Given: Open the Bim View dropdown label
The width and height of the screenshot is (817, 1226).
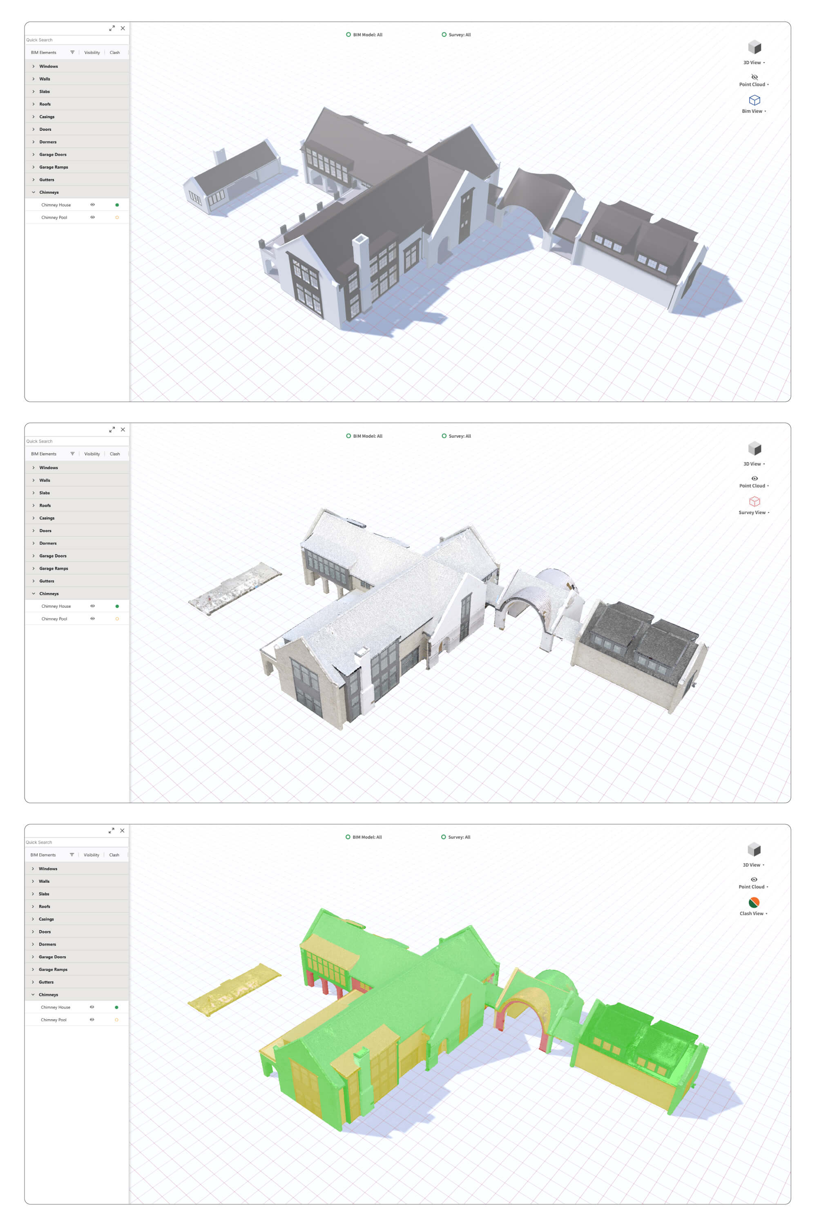Looking at the screenshot, I should pos(754,111).
